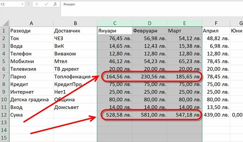This screenshot has width=243, height=142.
Task: Click the 439,00 лв. total cell
Action: click(216, 115)
